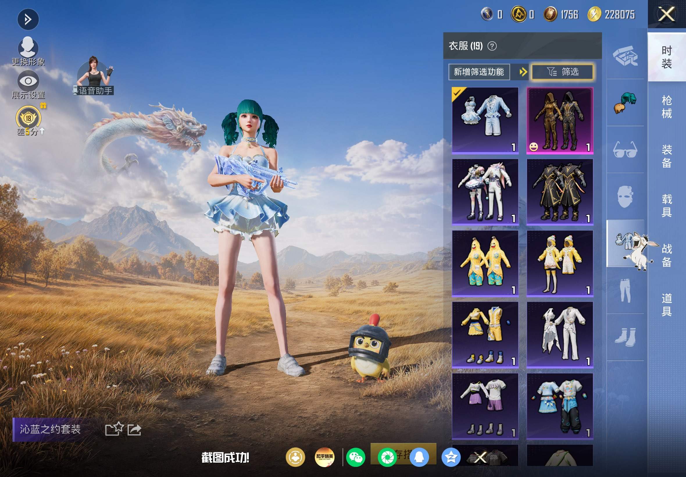Open the shoes category
The image size is (686, 477).
[x=625, y=337]
